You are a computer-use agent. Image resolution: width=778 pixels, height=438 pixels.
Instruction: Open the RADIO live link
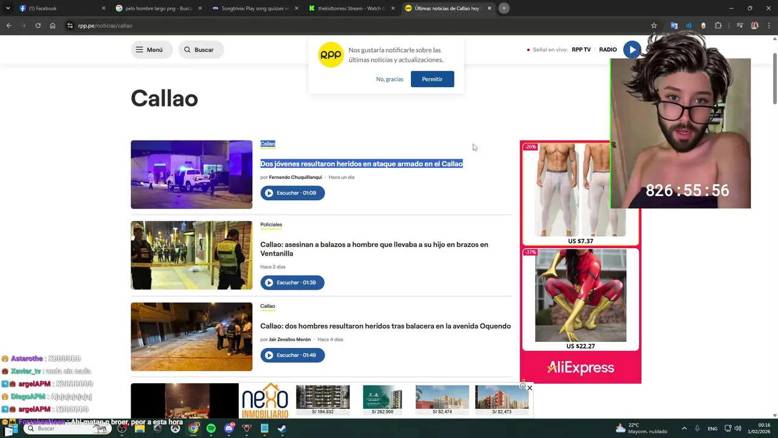coord(608,50)
